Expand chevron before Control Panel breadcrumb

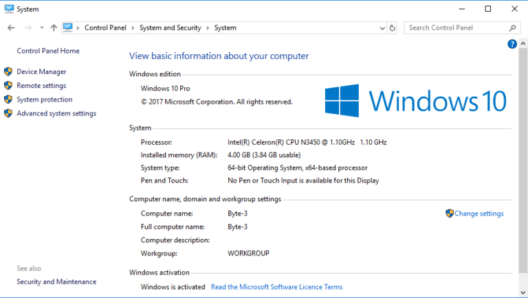pyautogui.click(x=78, y=28)
